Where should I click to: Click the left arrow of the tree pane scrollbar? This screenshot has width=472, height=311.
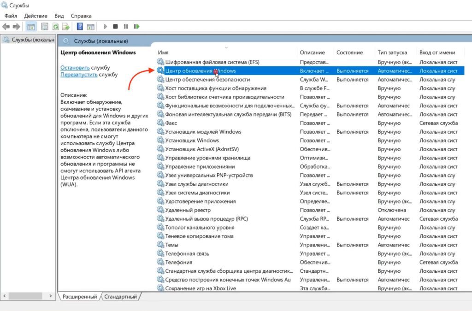click(4, 296)
